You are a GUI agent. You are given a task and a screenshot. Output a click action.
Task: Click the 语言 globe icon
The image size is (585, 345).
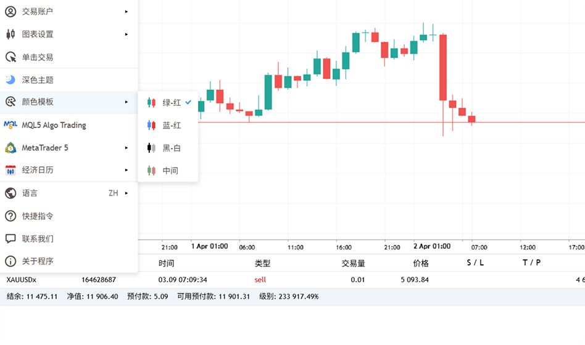(10, 193)
